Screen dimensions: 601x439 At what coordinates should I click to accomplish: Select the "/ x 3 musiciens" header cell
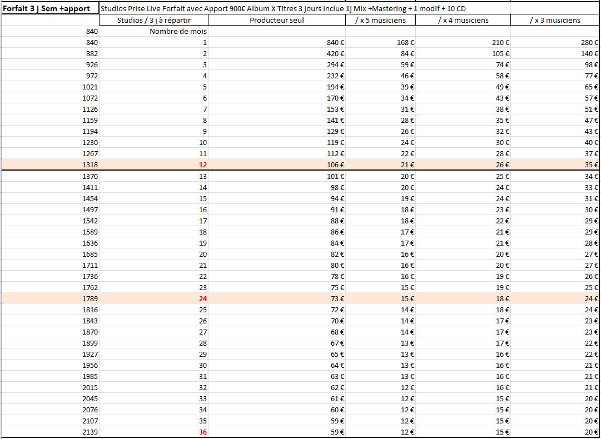pyautogui.click(x=554, y=20)
